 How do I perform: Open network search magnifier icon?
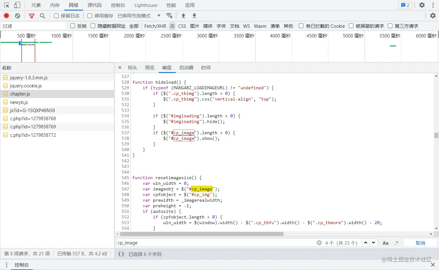[x=42, y=16]
